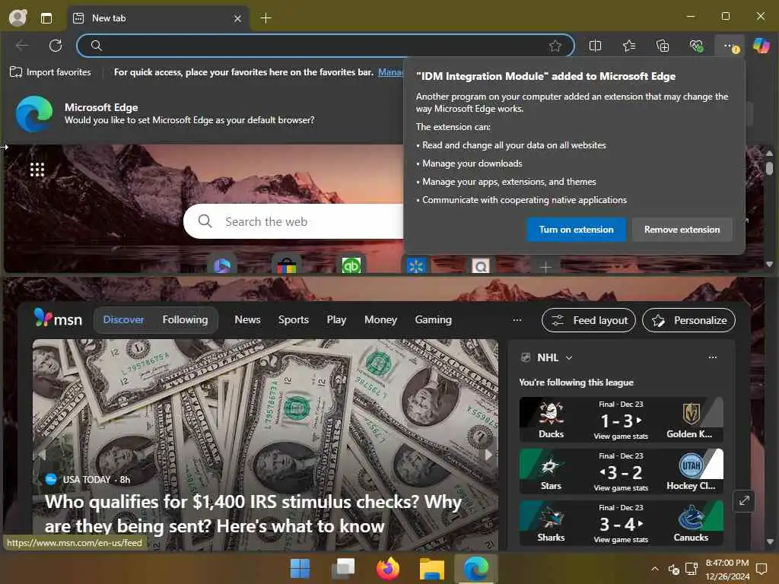Open Settings and more ellipsis menu
The width and height of the screenshot is (779, 584).
[x=730, y=46]
